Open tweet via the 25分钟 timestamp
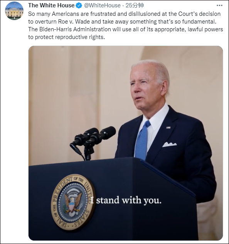The image size is (229, 244). pos(135,5)
